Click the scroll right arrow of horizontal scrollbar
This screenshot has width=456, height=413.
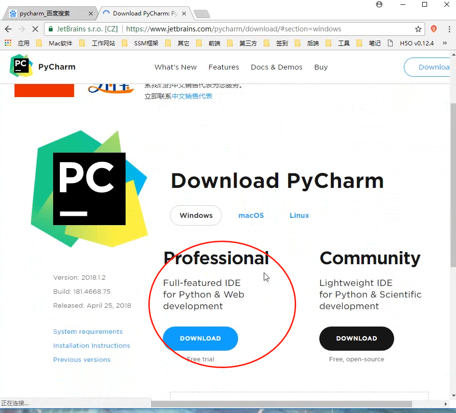445,404
